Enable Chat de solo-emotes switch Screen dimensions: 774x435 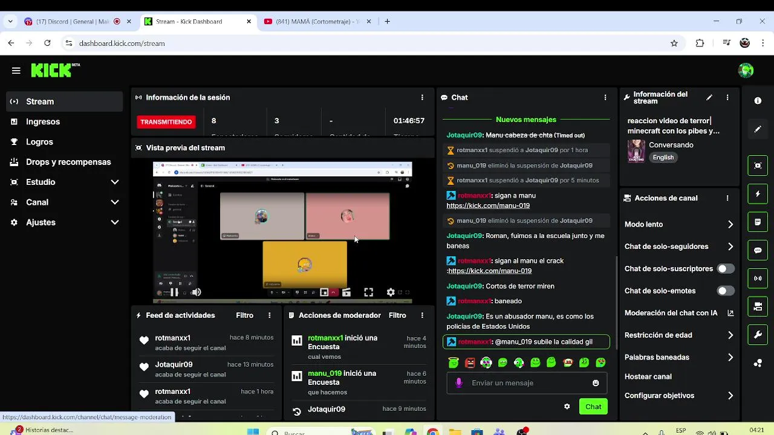tap(726, 291)
